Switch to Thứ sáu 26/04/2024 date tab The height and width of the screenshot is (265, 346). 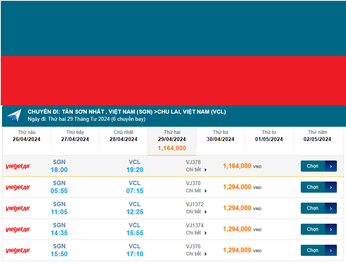(27, 136)
